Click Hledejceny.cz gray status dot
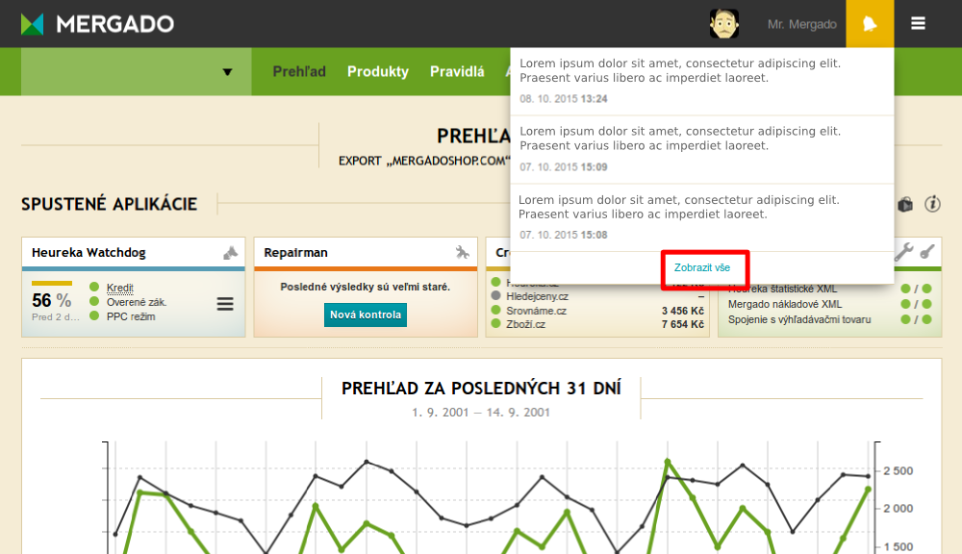Screen dimensions: 962x554 [x=495, y=295]
